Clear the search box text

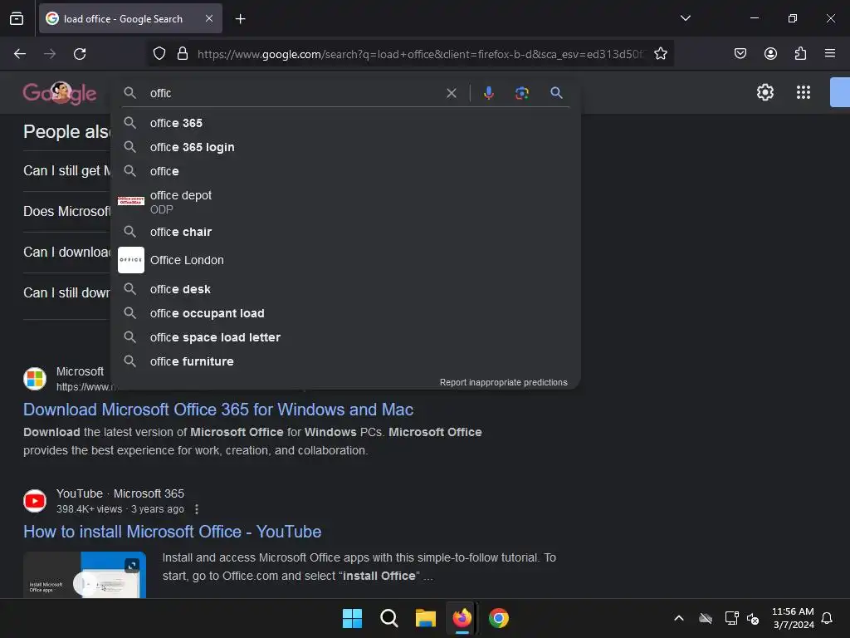click(x=451, y=93)
